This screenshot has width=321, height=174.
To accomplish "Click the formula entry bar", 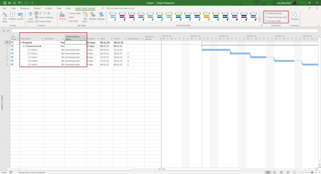I will coord(165,30).
